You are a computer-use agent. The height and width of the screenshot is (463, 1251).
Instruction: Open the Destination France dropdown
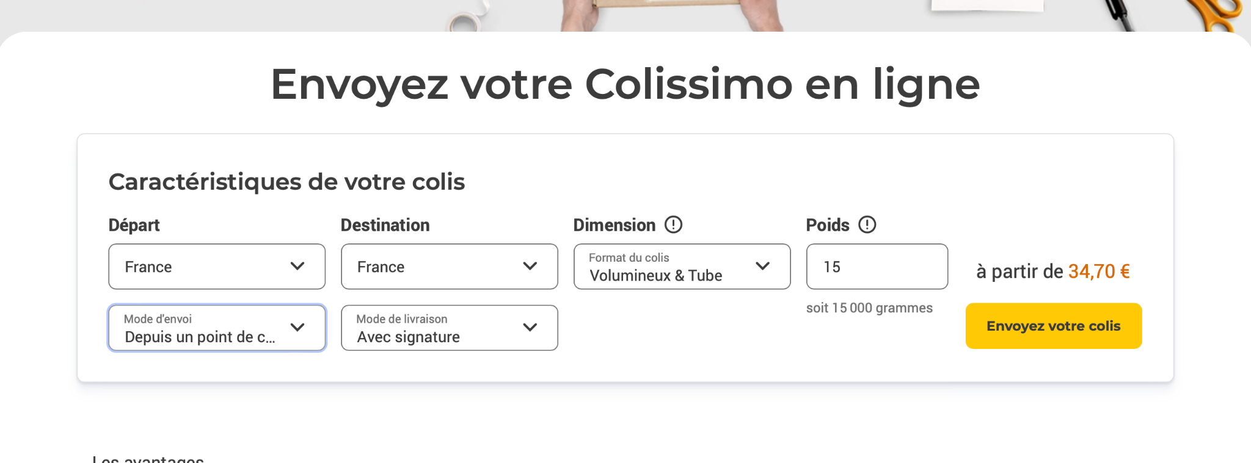tap(450, 267)
